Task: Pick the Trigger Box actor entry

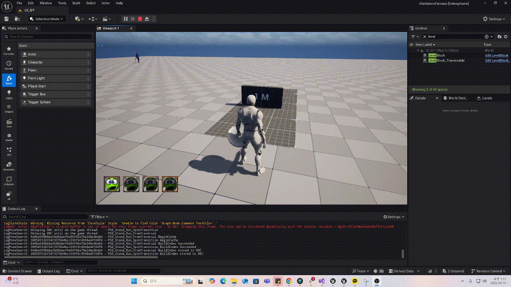Action: tap(56, 94)
